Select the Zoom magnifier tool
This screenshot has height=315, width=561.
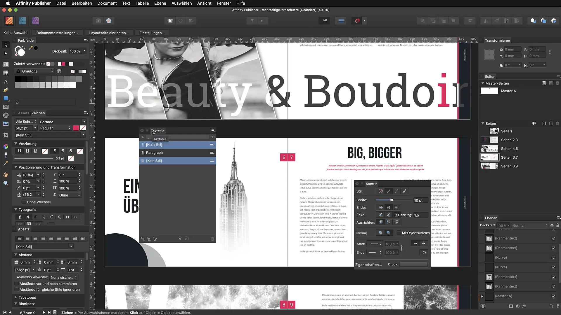[x=6, y=183]
